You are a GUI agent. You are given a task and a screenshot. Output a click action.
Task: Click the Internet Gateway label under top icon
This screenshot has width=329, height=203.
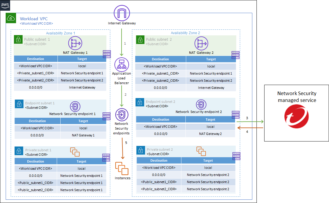pos(122,23)
